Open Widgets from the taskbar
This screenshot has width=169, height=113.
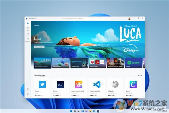coord(83,111)
